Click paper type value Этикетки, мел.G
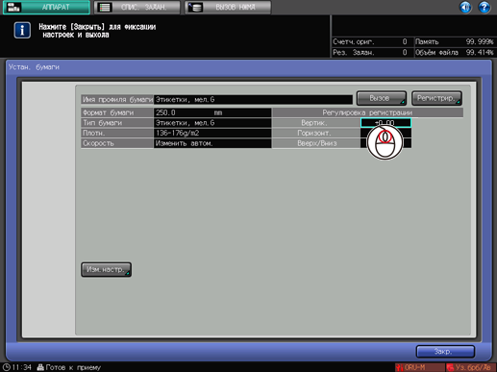The image size is (497, 372). tap(212, 123)
